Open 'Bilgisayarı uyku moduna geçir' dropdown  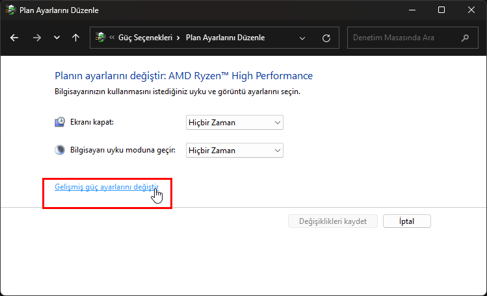click(x=234, y=150)
